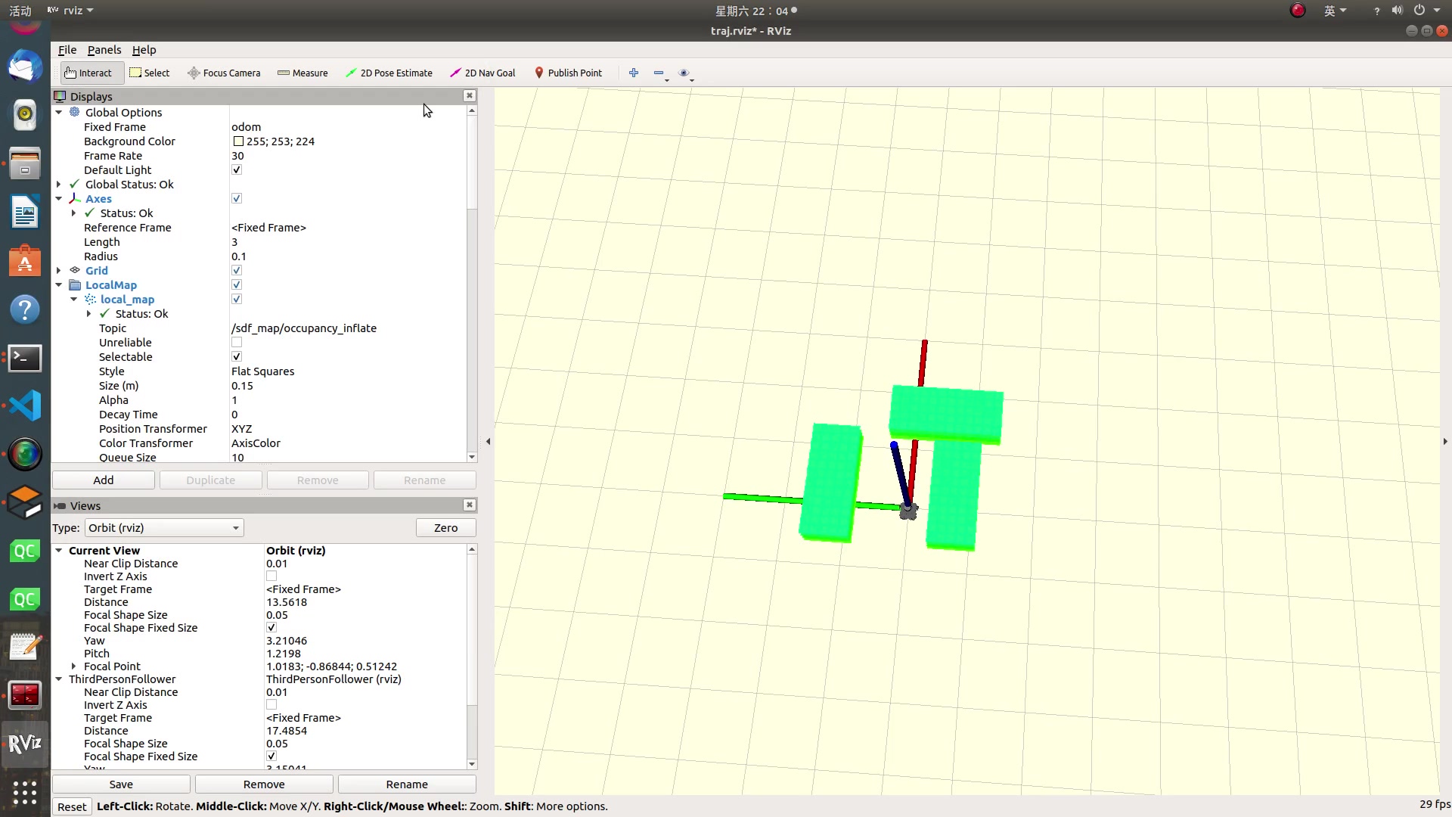Open the Panels menu
Image resolution: width=1452 pixels, height=817 pixels.
[x=104, y=50]
